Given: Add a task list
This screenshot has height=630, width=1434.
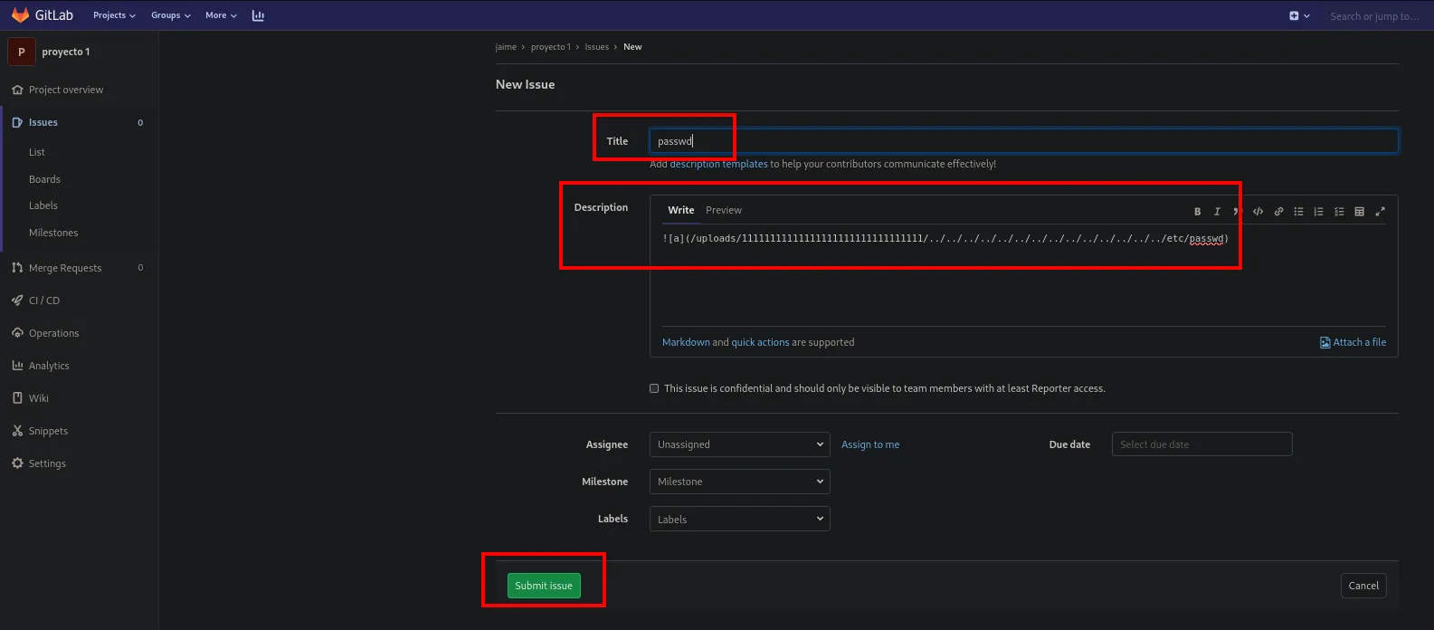Looking at the screenshot, I should pos(1339,212).
